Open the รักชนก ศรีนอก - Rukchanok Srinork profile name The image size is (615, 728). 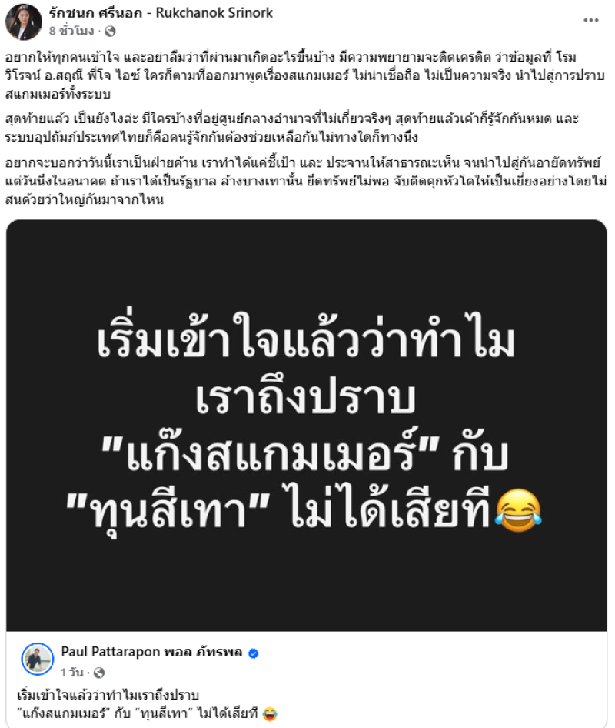(x=161, y=12)
